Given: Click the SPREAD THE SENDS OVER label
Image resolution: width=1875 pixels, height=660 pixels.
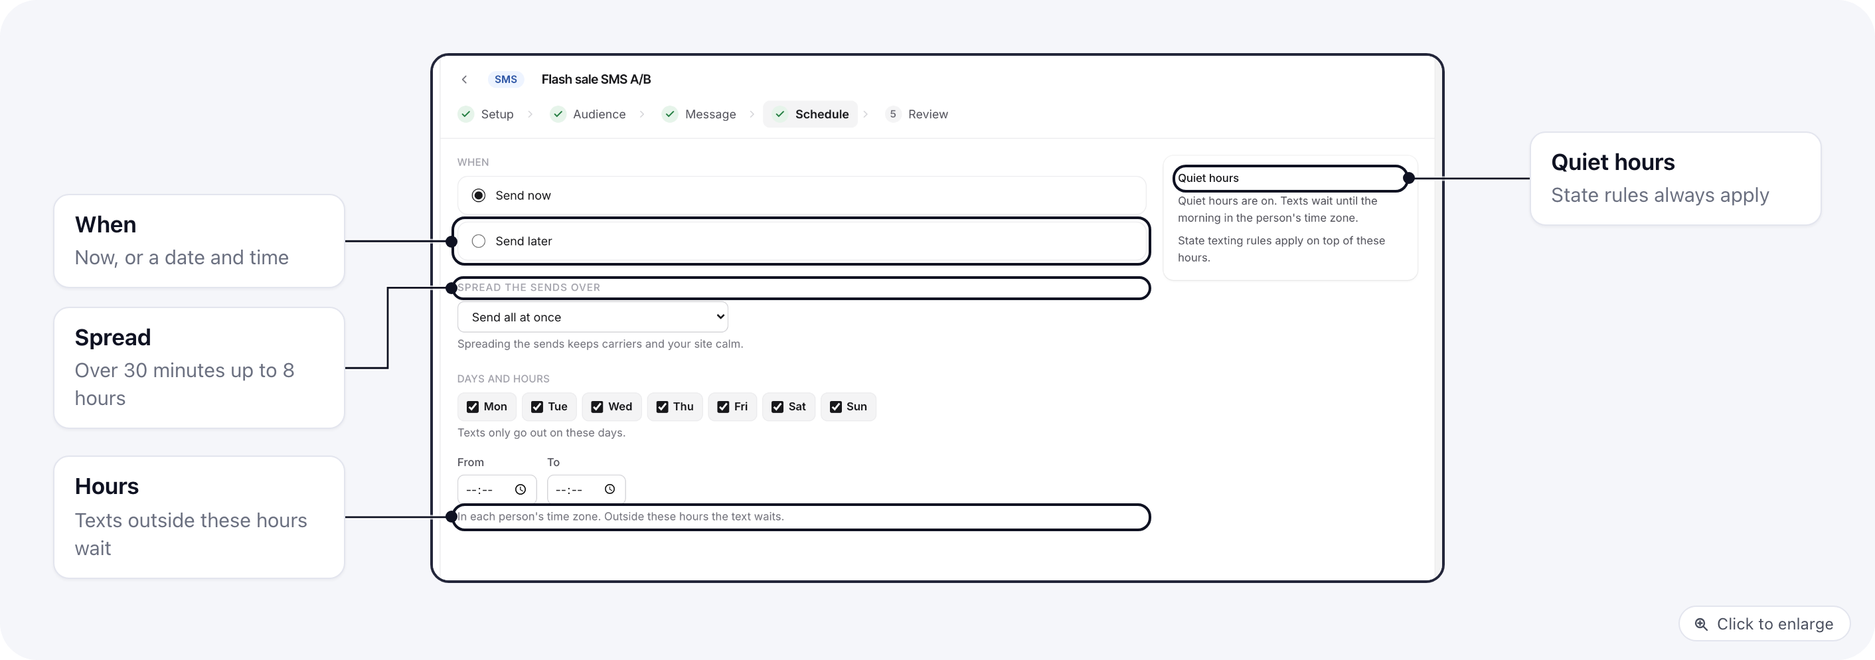Looking at the screenshot, I should pos(529,288).
